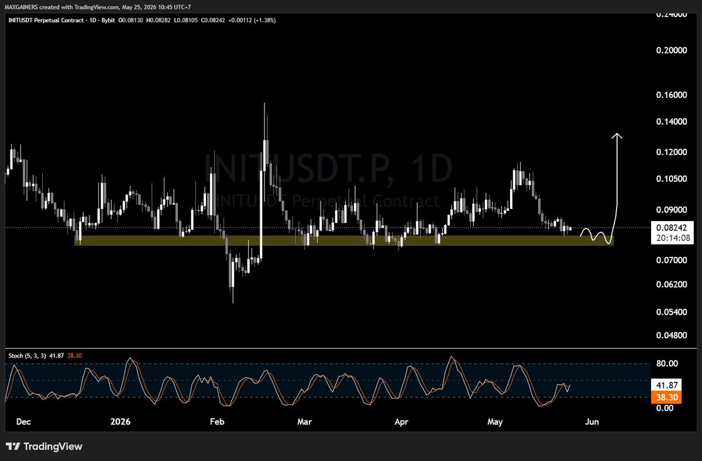Click the 0.06200 price axis label
Image resolution: width=702 pixels, height=461 pixels.
671,284
